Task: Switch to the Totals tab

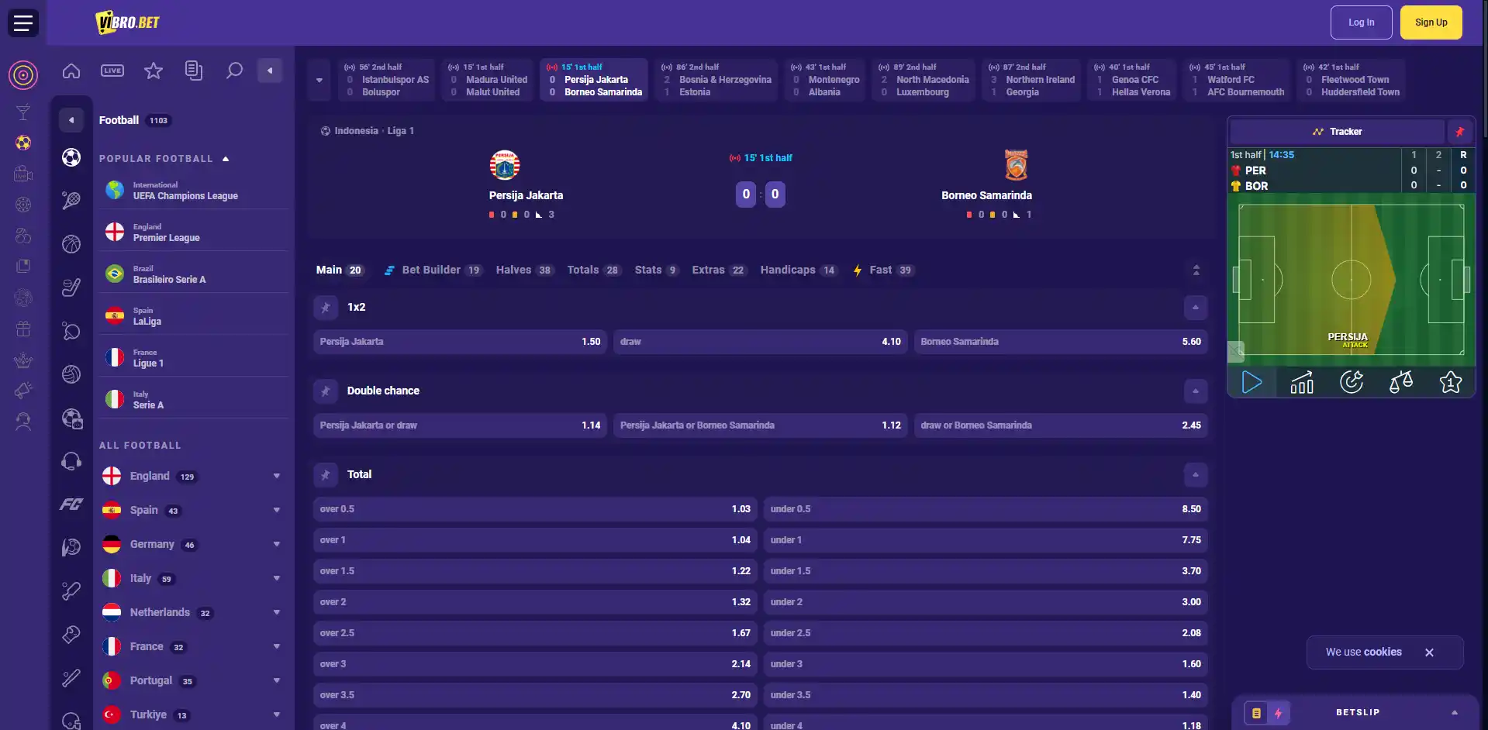Action: 593,270
